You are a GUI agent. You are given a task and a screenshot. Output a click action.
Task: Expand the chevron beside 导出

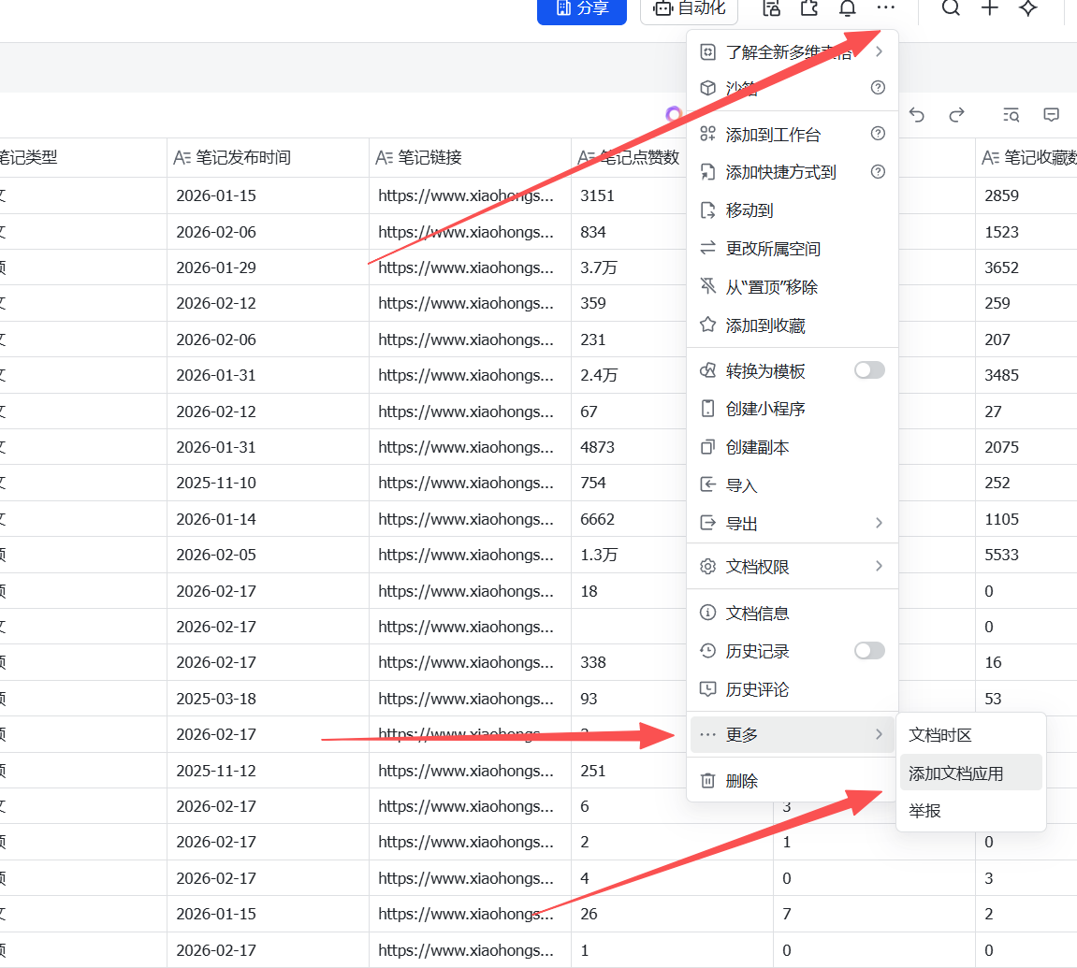879,523
